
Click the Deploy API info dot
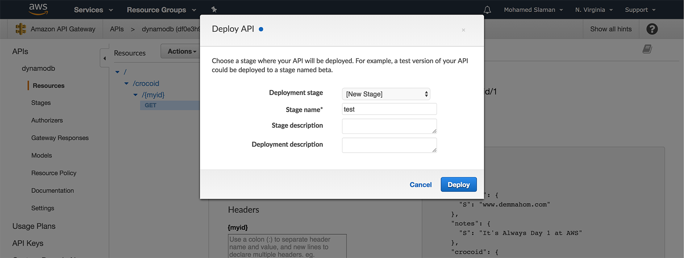tap(261, 29)
